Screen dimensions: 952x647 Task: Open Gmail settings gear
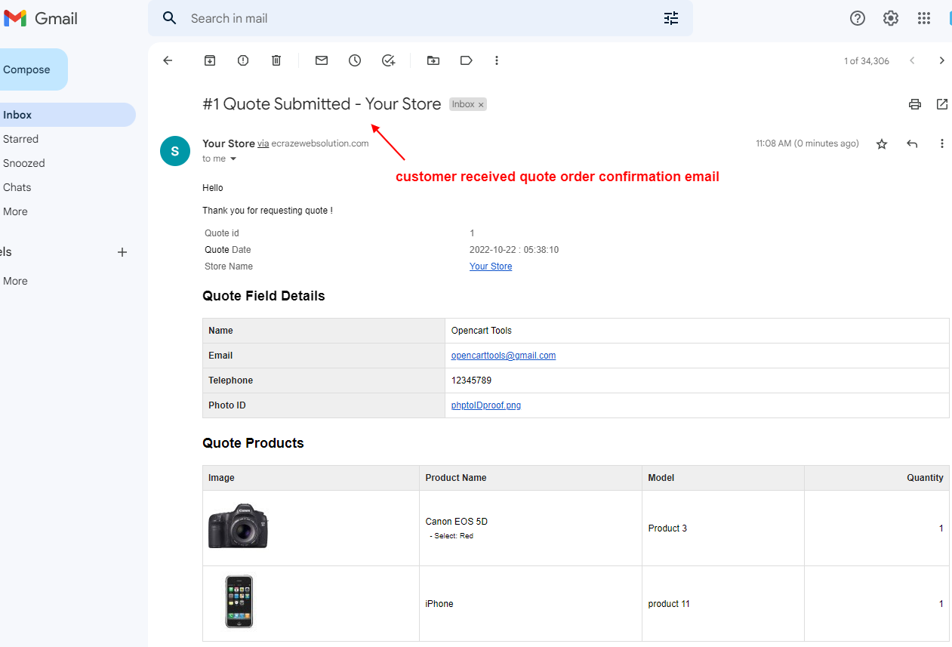890,18
